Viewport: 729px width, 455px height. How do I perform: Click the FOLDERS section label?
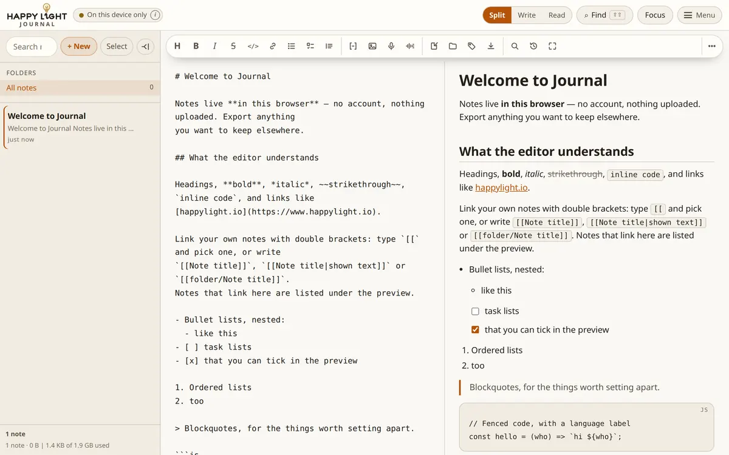click(x=21, y=73)
